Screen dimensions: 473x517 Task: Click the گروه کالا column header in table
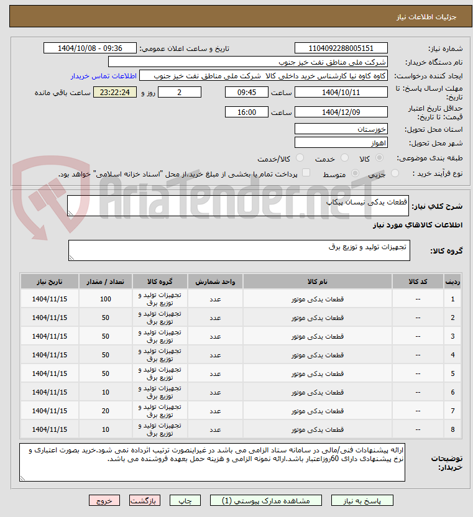click(x=160, y=281)
